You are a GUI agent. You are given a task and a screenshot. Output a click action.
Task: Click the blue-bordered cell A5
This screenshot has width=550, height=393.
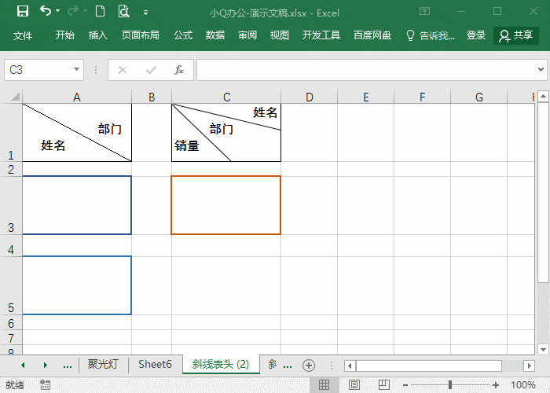(x=77, y=285)
